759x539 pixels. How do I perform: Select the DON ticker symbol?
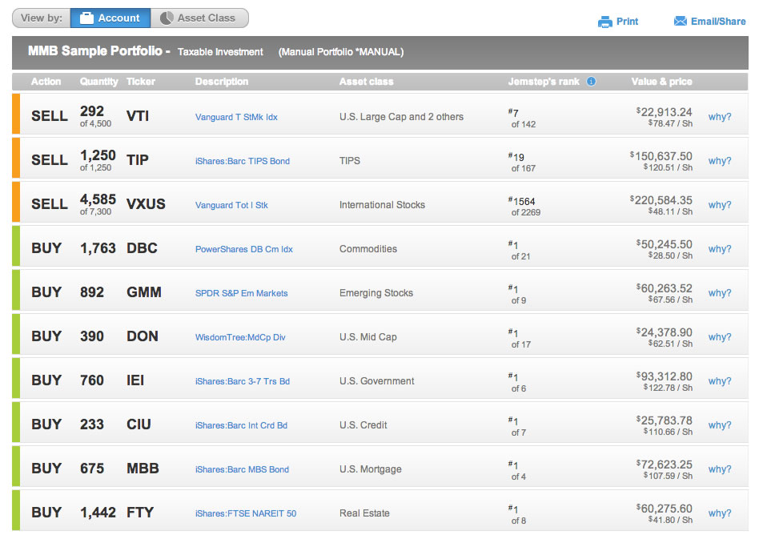143,336
